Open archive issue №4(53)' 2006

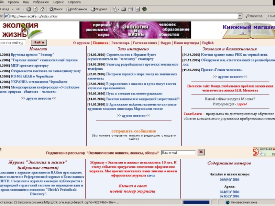[230, 192]
